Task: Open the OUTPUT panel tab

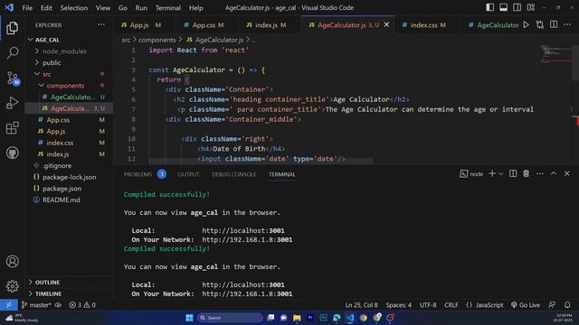Action: coord(188,174)
